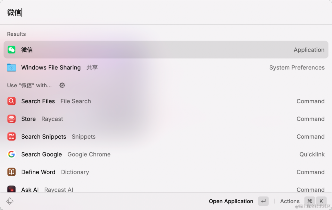Open the fallback commands gear settings icon
This screenshot has height=210, width=332.
point(62,85)
